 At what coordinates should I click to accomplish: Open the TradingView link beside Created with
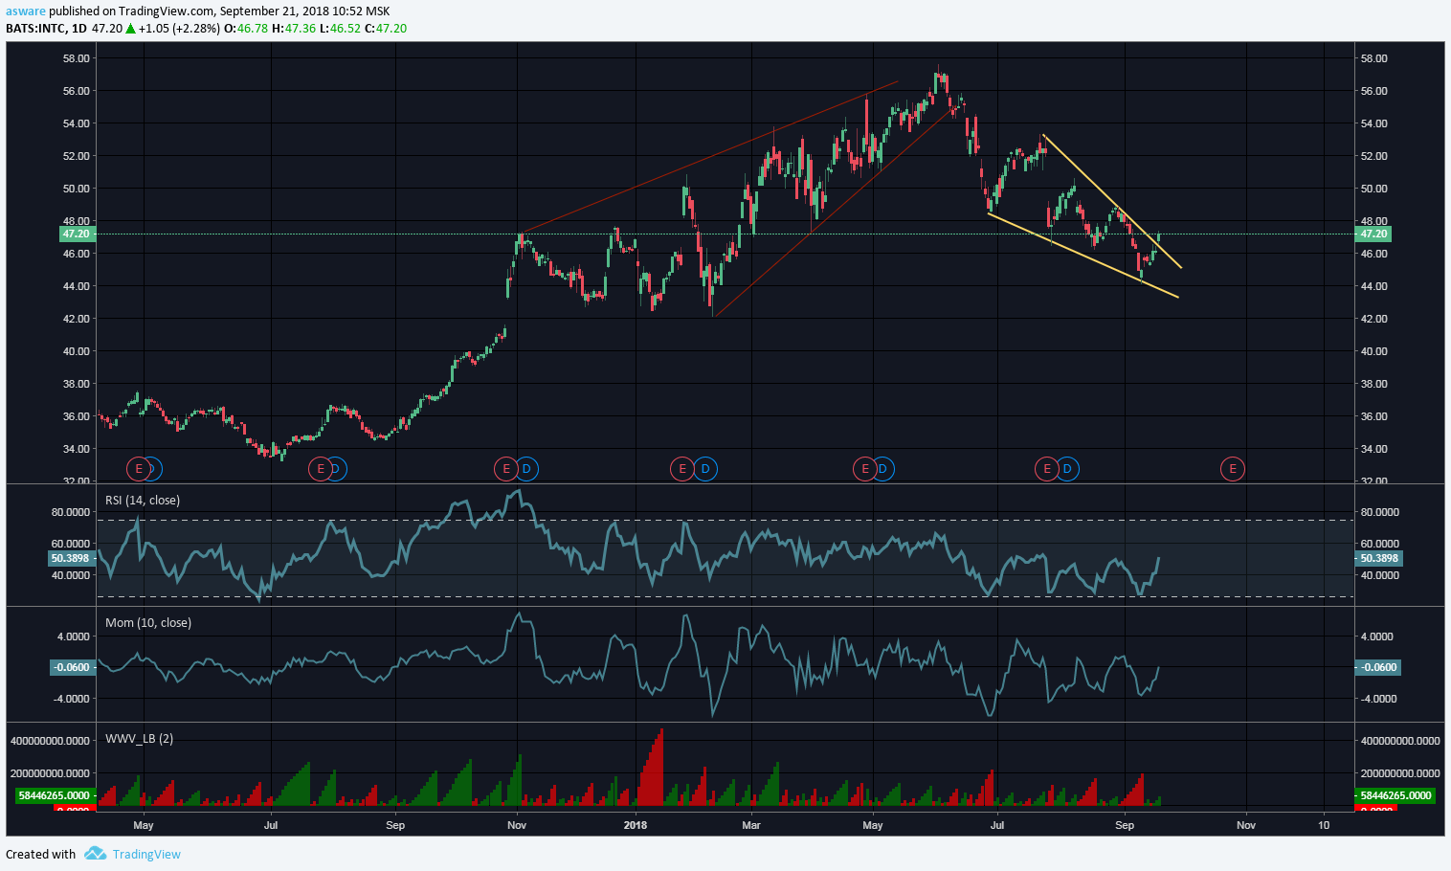pos(146,854)
